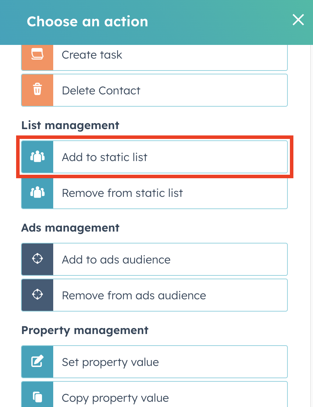Viewport: 313px width, 407px height.
Task: Select Copy property value action
Action: 154,394
